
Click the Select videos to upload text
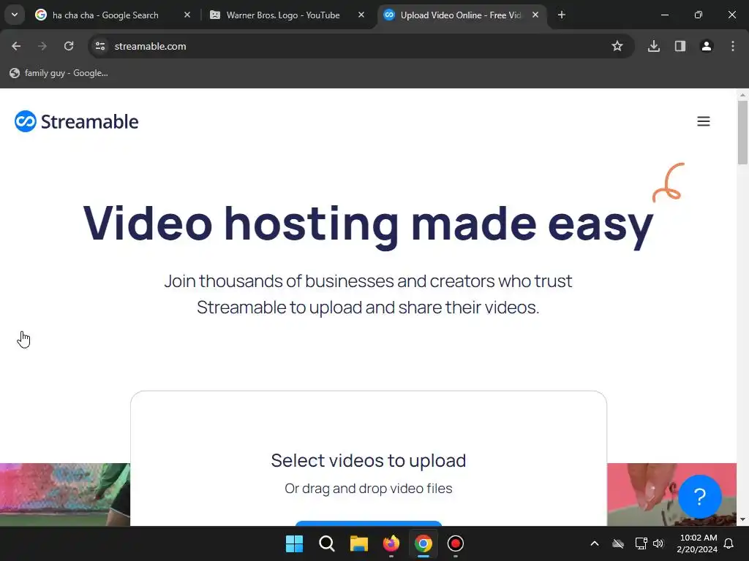(x=369, y=460)
